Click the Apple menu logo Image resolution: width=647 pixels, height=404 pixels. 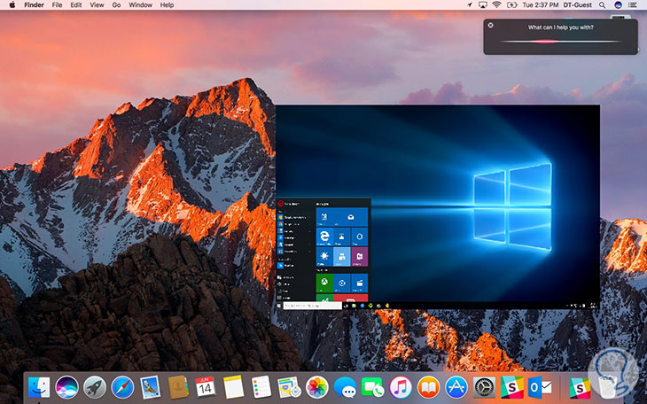click(12, 5)
